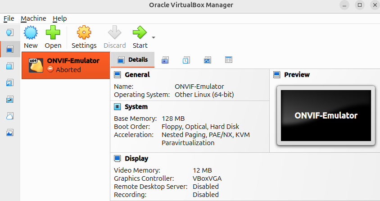The width and height of the screenshot is (380, 201).
Task: Open the File Manager tab icon
Action: coord(228,60)
